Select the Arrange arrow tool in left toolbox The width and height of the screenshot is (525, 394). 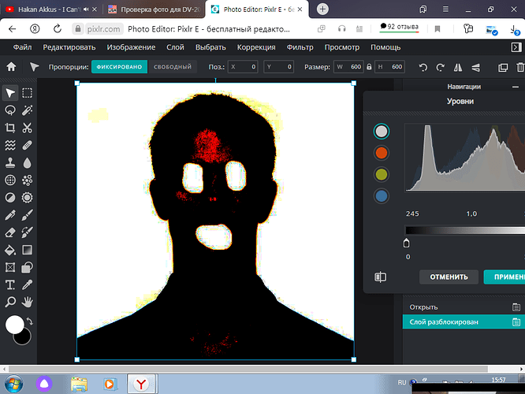10,93
